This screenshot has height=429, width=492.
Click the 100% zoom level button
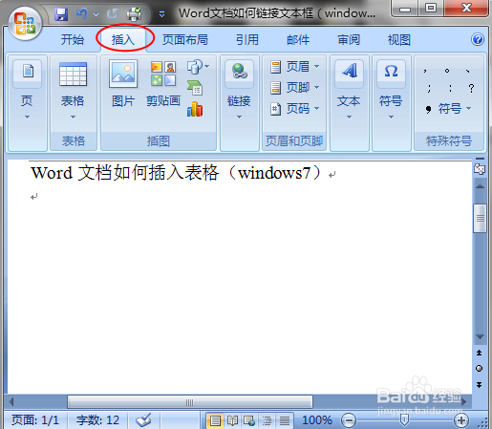coord(317,420)
